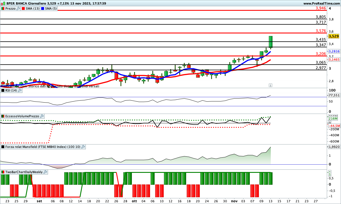The height and width of the screenshot is (204, 341).
Task: Open the Forza relat Mansfield settings wrench
Action: coord(83,147)
